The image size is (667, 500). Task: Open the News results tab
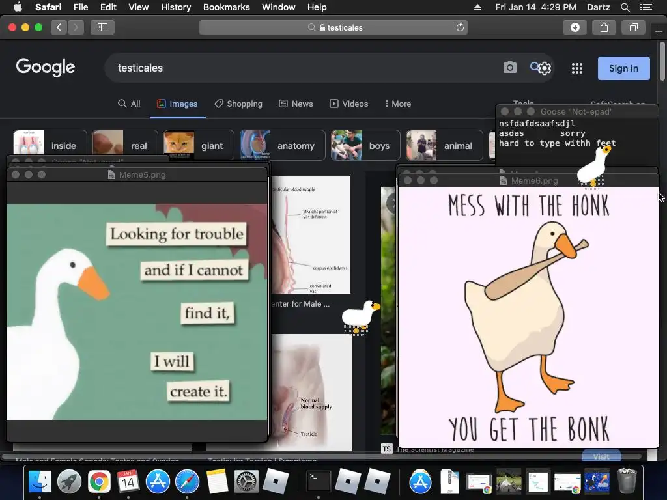point(296,104)
